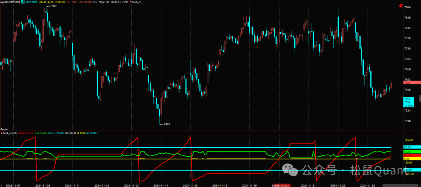Click the red circular icon at top right
421x187 pixels.
[412, 6]
